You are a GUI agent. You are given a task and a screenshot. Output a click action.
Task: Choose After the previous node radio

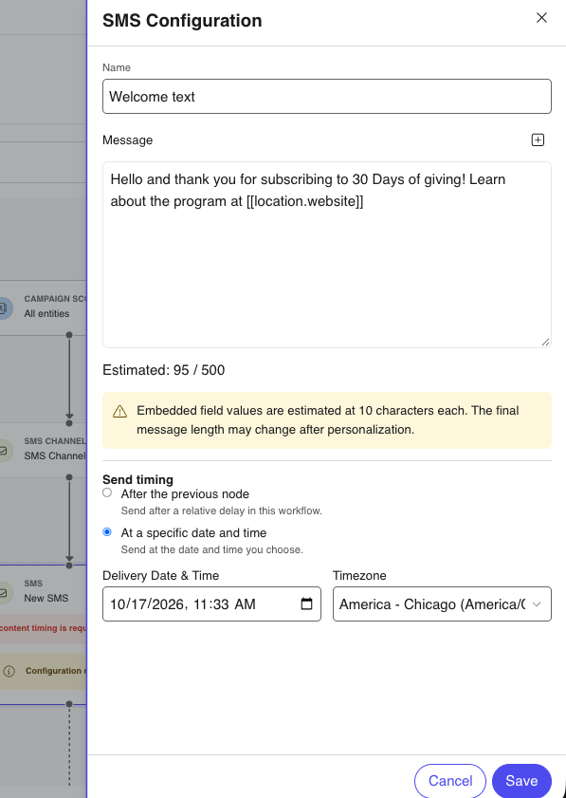point(107,492)
